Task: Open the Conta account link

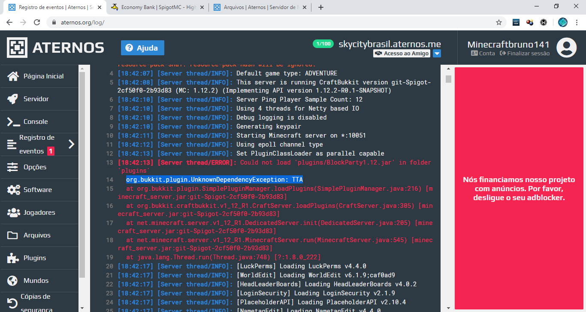Action: [x=483, y=54]
